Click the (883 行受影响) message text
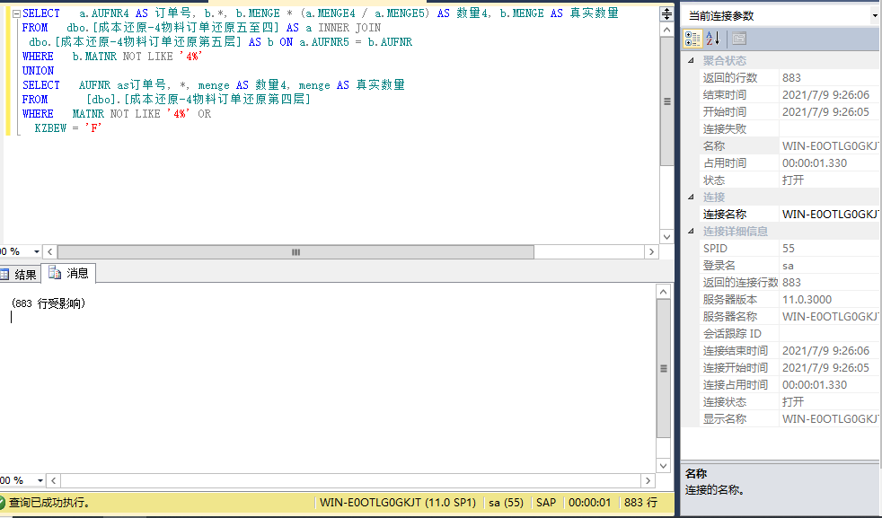This screenshot has height=518, width=882. coord(49,303)
